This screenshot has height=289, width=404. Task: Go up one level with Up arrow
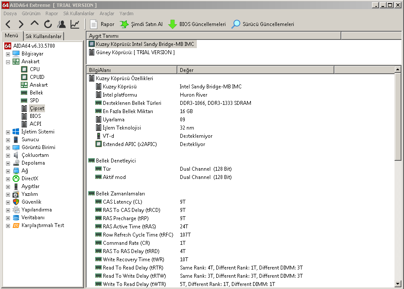35,24
